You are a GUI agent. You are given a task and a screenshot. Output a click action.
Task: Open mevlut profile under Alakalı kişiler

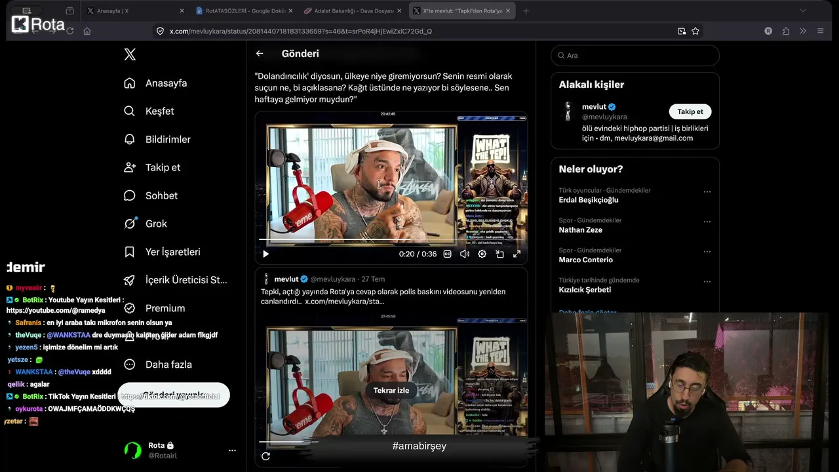click(x=594, y=107)
